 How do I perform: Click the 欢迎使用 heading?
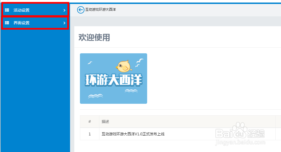[x=94, y=38]
